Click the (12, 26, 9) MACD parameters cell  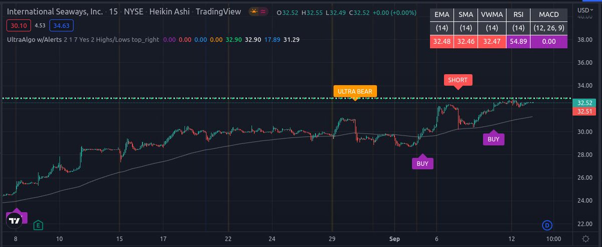point(548,28)
